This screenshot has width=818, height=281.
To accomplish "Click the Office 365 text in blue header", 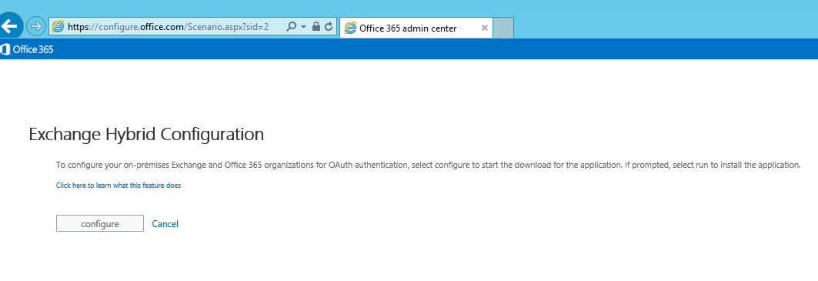I will (x=33, y=49).
